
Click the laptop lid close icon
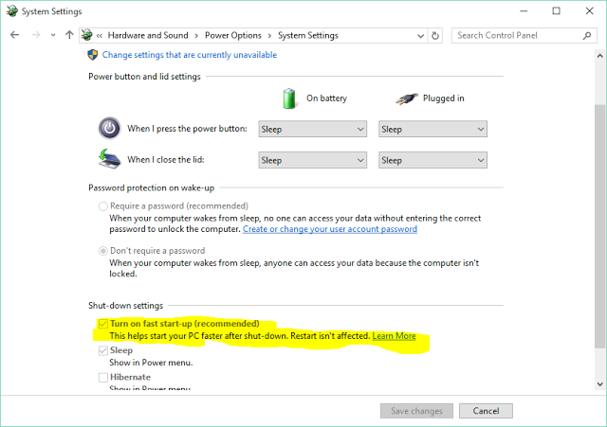click(109, 159)
